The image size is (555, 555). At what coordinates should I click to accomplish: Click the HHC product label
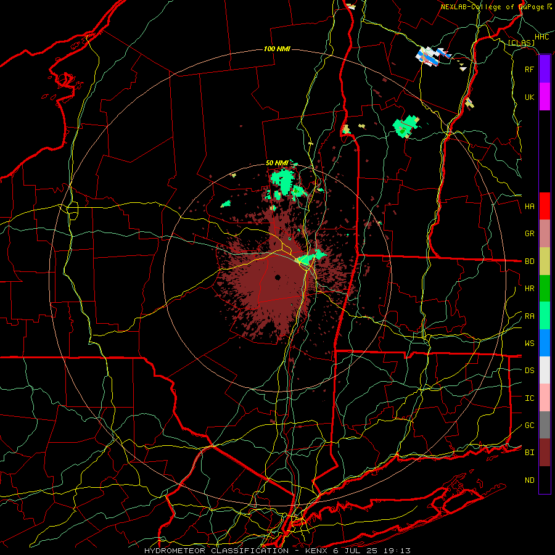point(541,37)
